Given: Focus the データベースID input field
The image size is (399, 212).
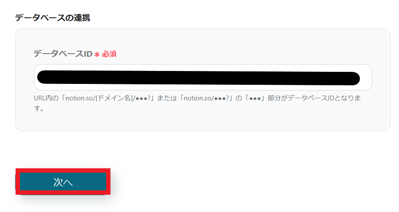Looking at the screenshot, I should 203,77.
